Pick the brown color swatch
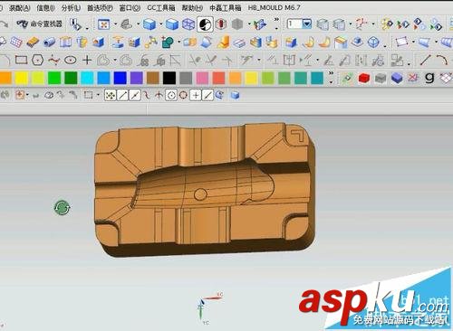This screenshot has width=453, height=331. 153,78
